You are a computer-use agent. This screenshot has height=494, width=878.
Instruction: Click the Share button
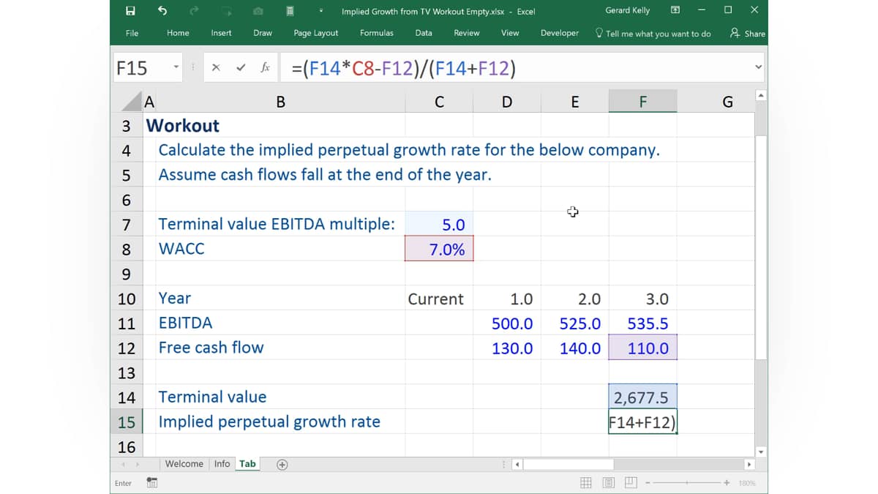[x=747, y=34]
